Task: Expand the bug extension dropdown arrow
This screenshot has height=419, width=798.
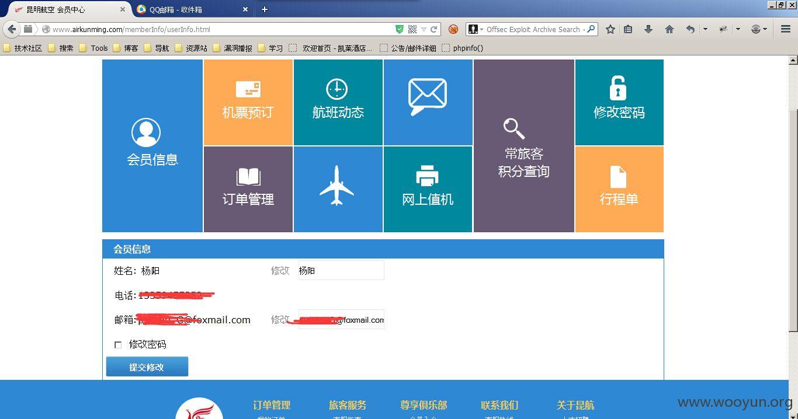Action: pyautogui.click(x=738, y=29)
